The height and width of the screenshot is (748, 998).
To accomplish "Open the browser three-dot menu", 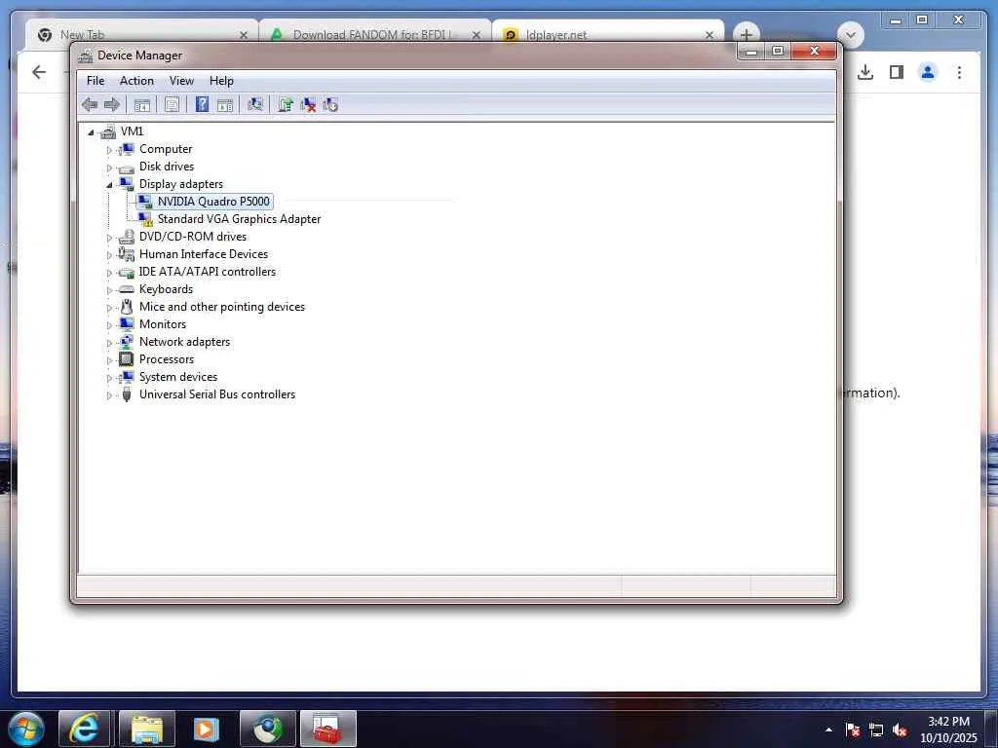I will coord(959,72).
